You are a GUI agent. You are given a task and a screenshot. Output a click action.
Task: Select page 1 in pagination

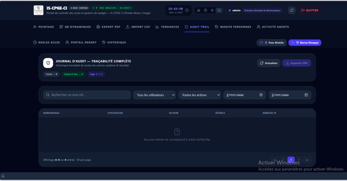(291, 160)
